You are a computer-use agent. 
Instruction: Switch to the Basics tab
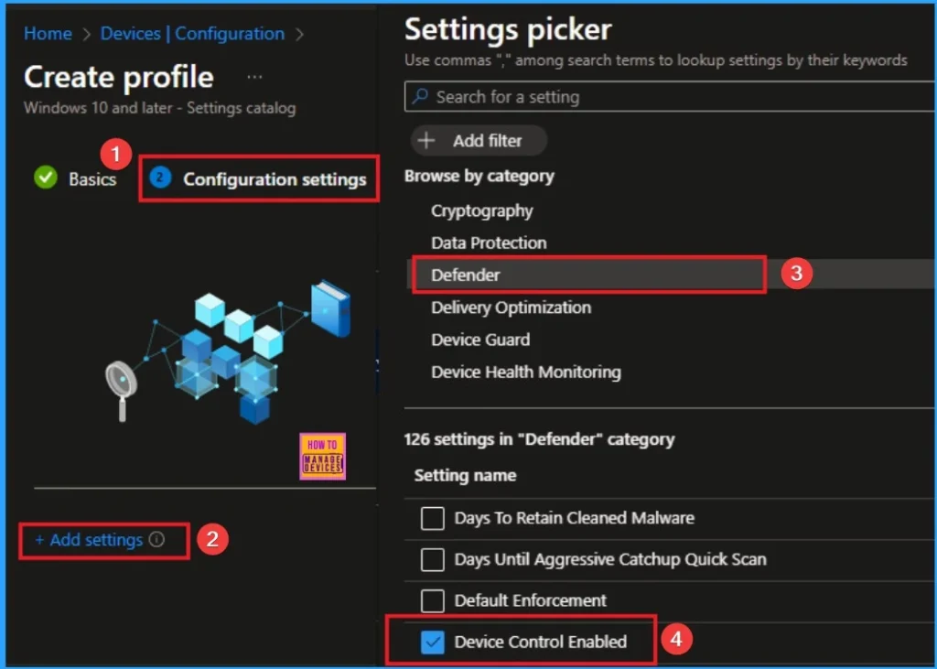[92, 178]
